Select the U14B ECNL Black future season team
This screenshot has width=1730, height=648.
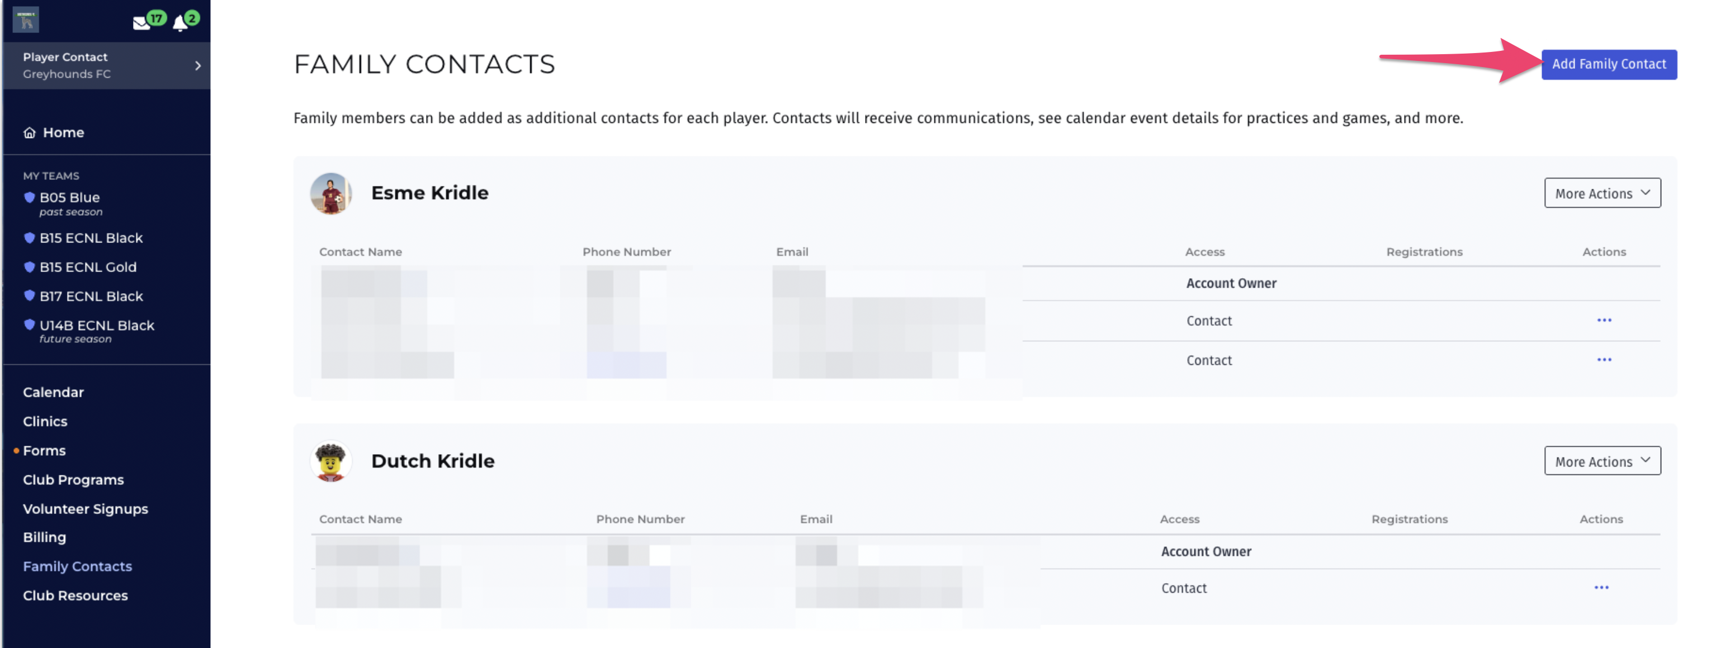[x=97, y=326]
